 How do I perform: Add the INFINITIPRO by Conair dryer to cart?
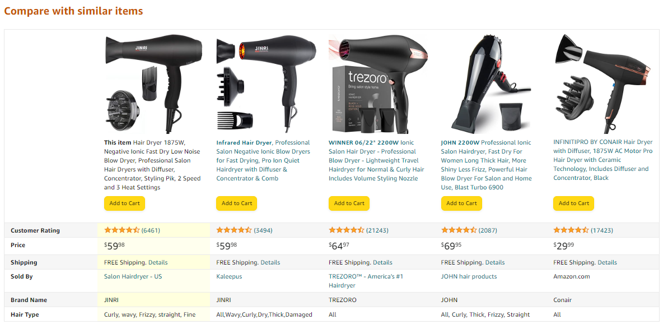[573, 203]
